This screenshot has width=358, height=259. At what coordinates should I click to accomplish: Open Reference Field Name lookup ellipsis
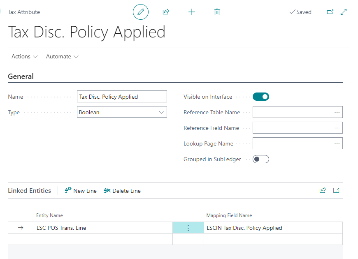coord(337,128)
